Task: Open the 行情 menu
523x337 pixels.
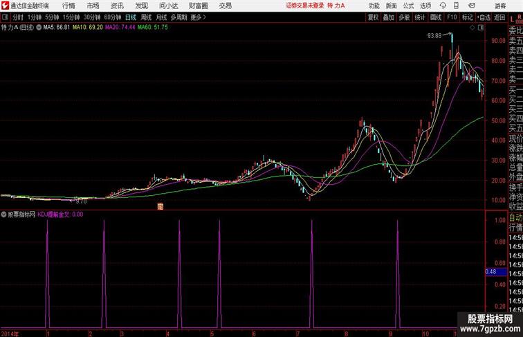Action: pyautogui.click(x=68, y=6)
